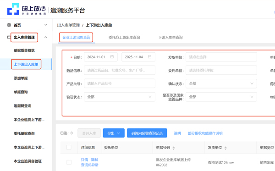Screen dimensions: 275x171
Task: Open calendar icon of end date 2025-11-04
Action: (149, 57)
